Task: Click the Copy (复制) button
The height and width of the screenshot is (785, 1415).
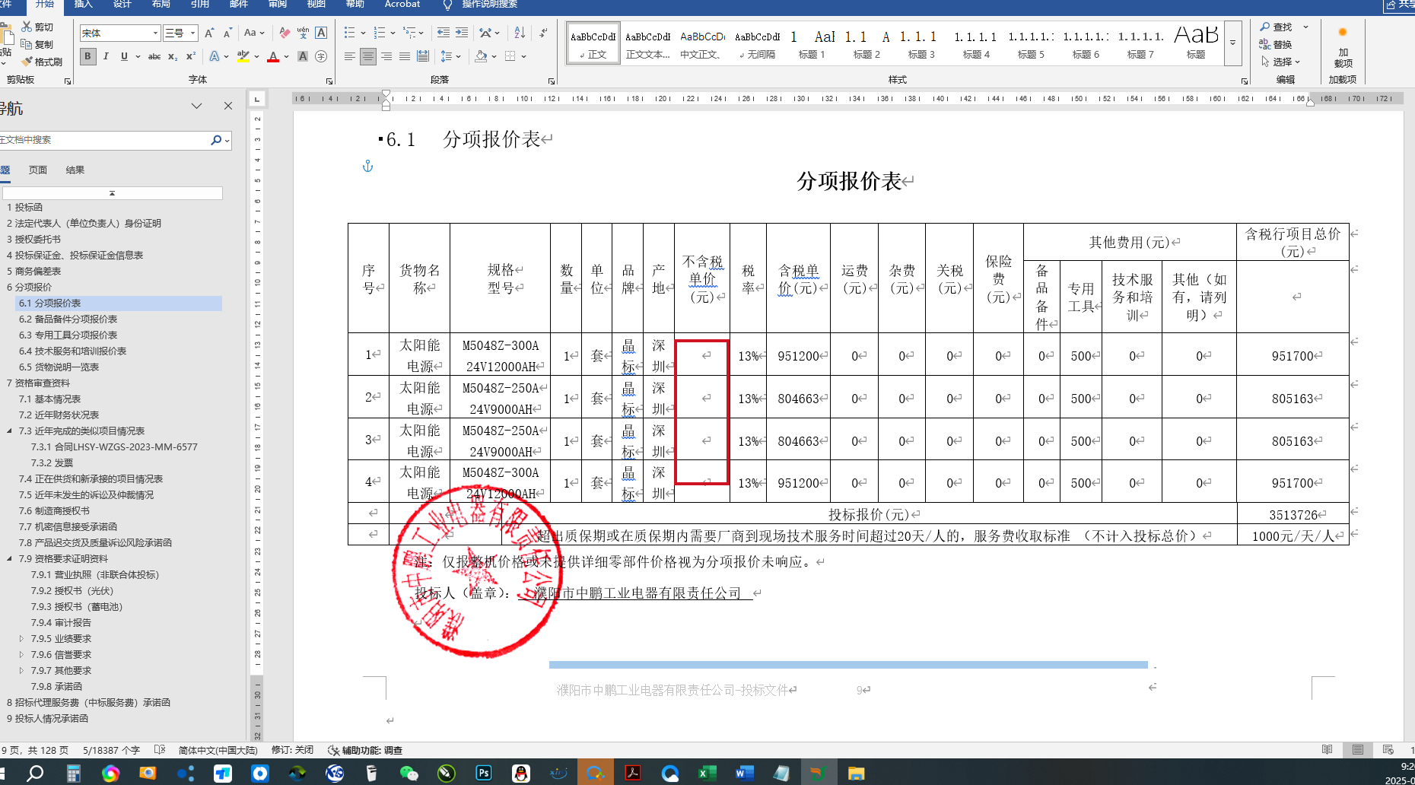Action: coord(37,44)
